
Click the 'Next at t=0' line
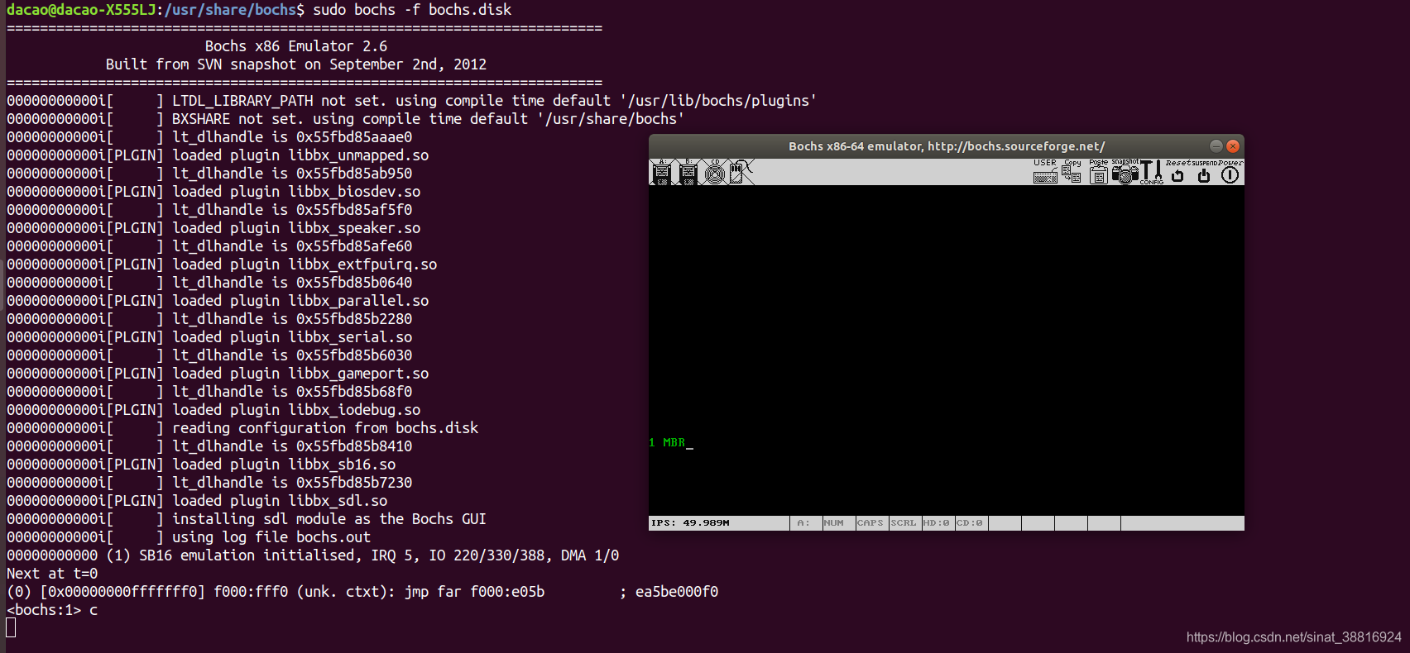pyautogui.click(x=52, y=574)
